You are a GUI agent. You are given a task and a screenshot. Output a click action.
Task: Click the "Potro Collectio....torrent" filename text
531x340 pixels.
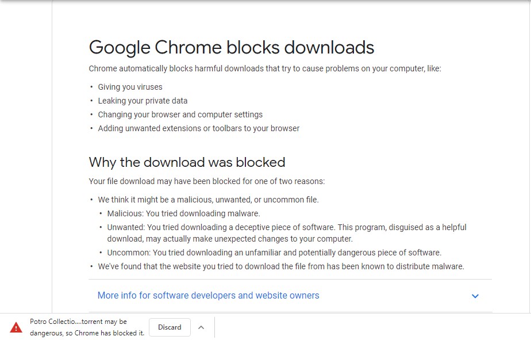click(78, 321)
